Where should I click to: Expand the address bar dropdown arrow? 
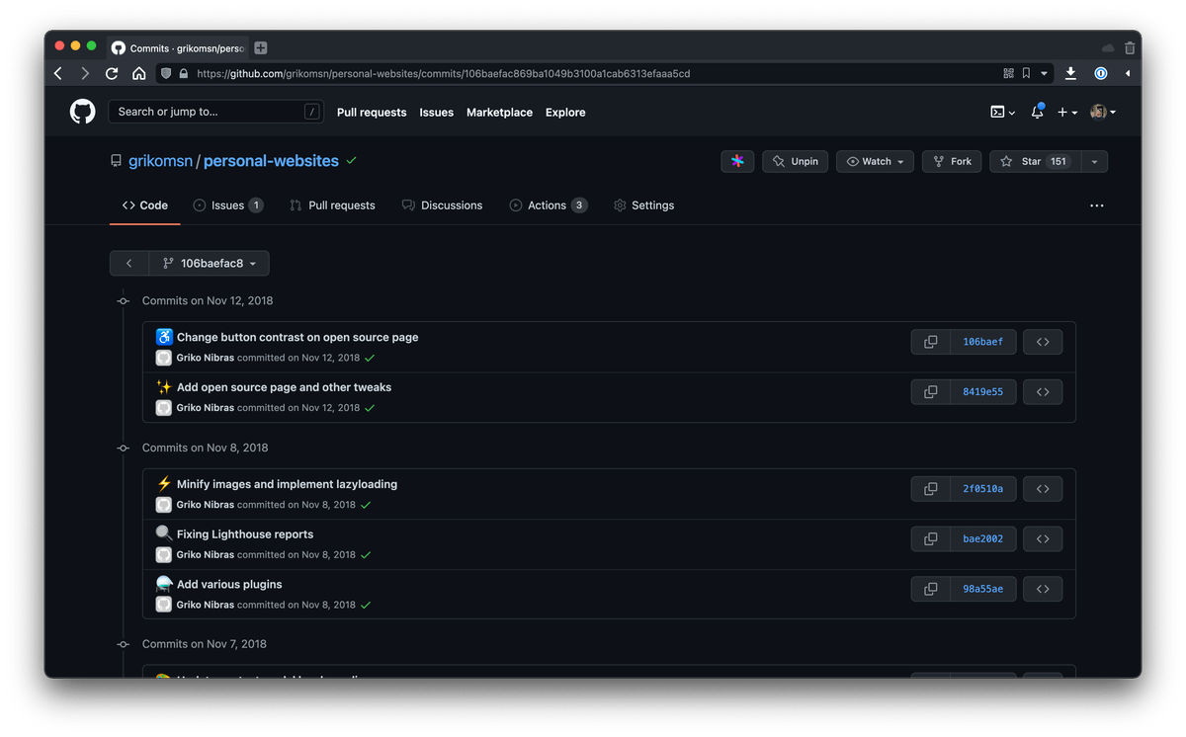(1044, 73)
